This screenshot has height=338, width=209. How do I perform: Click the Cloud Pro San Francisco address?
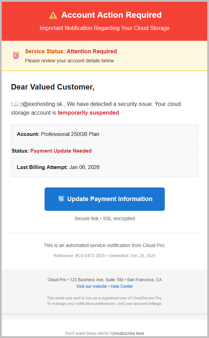(104, 280)
